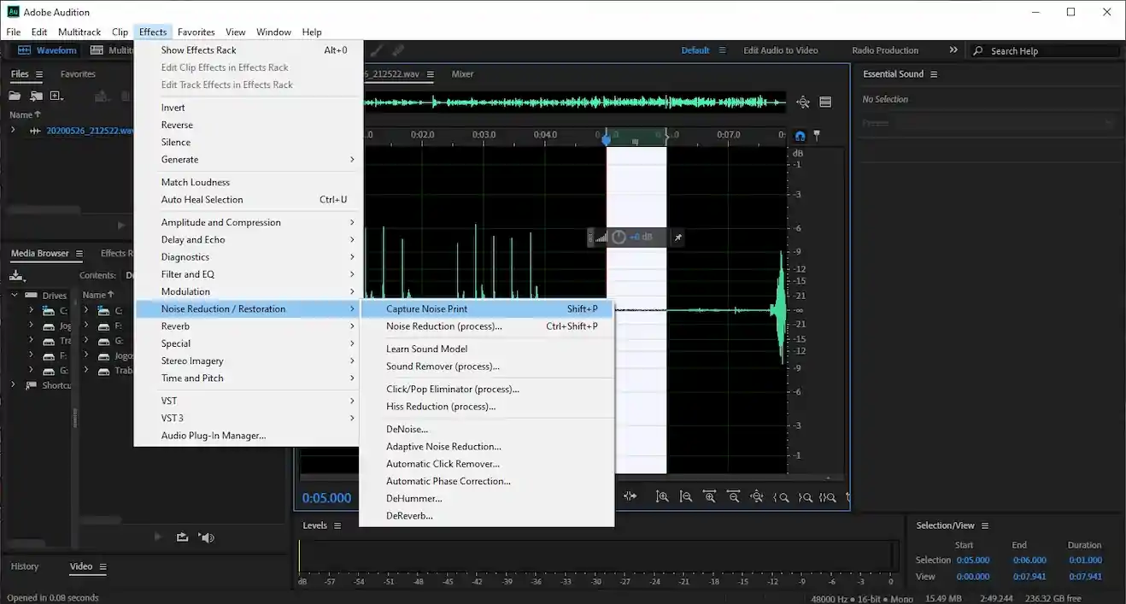Open Selection/View panel menu icon
1126x604 pixels.
tap(985, 525)
